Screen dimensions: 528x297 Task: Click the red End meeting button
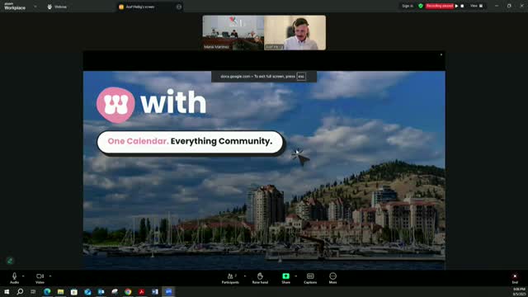point(515,278)
